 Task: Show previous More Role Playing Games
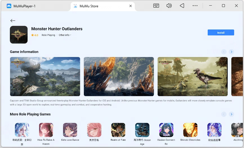[x=224, y=114]
